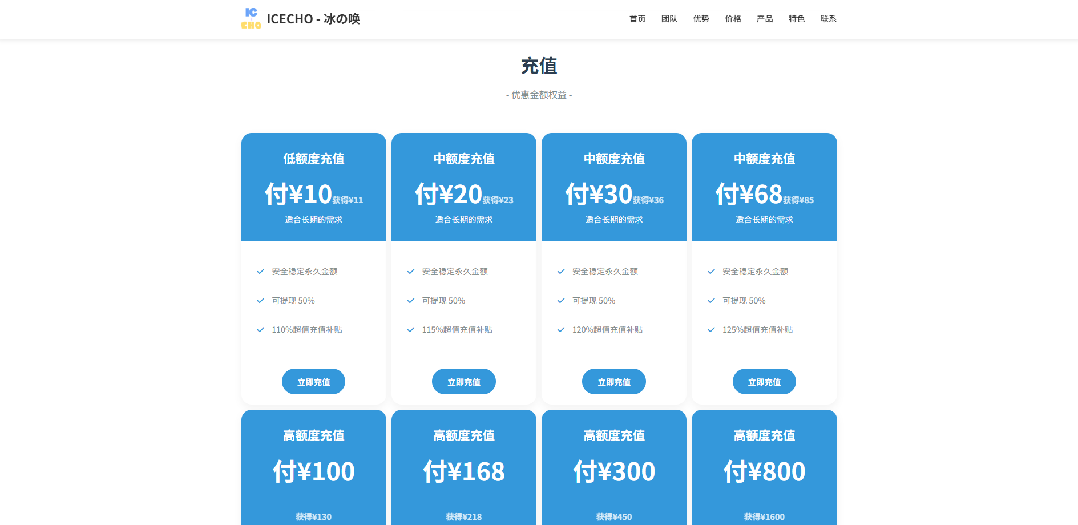Click the ICECHO logo icon

tap(250, 18)
